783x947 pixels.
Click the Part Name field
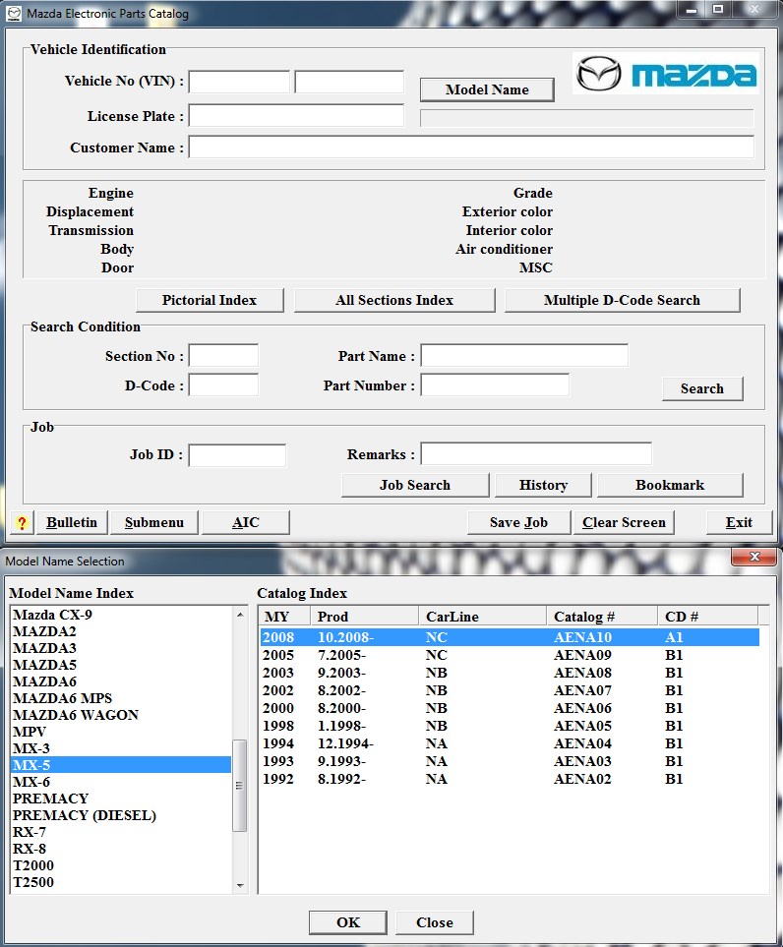coord(524,356)
